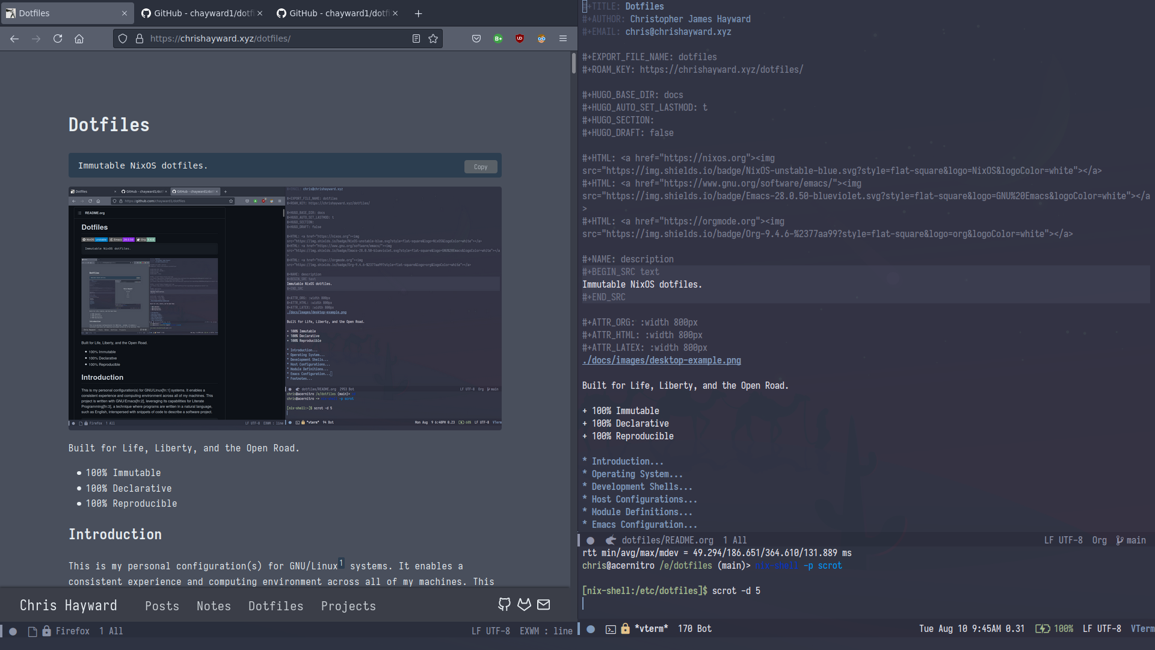Click the bookmark star icon in address bar

[433, 38]
